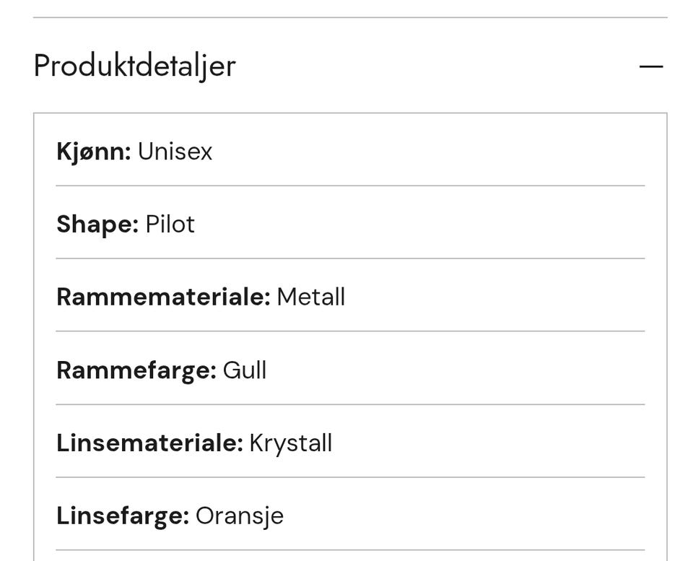Click the bold Kjønn label

94,152
